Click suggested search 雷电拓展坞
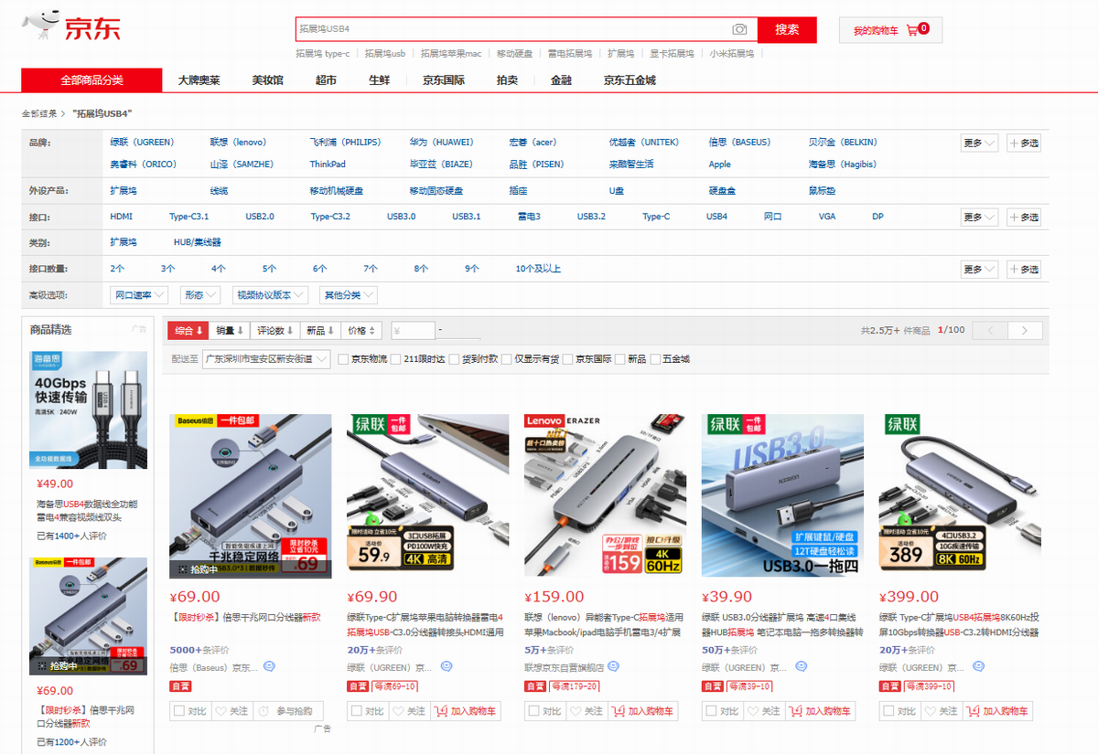 coord(569,54)
